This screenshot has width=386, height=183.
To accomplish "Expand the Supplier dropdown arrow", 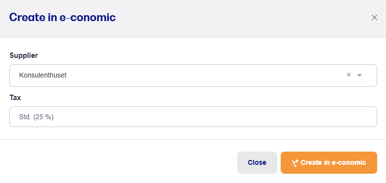I will (360, 75).
